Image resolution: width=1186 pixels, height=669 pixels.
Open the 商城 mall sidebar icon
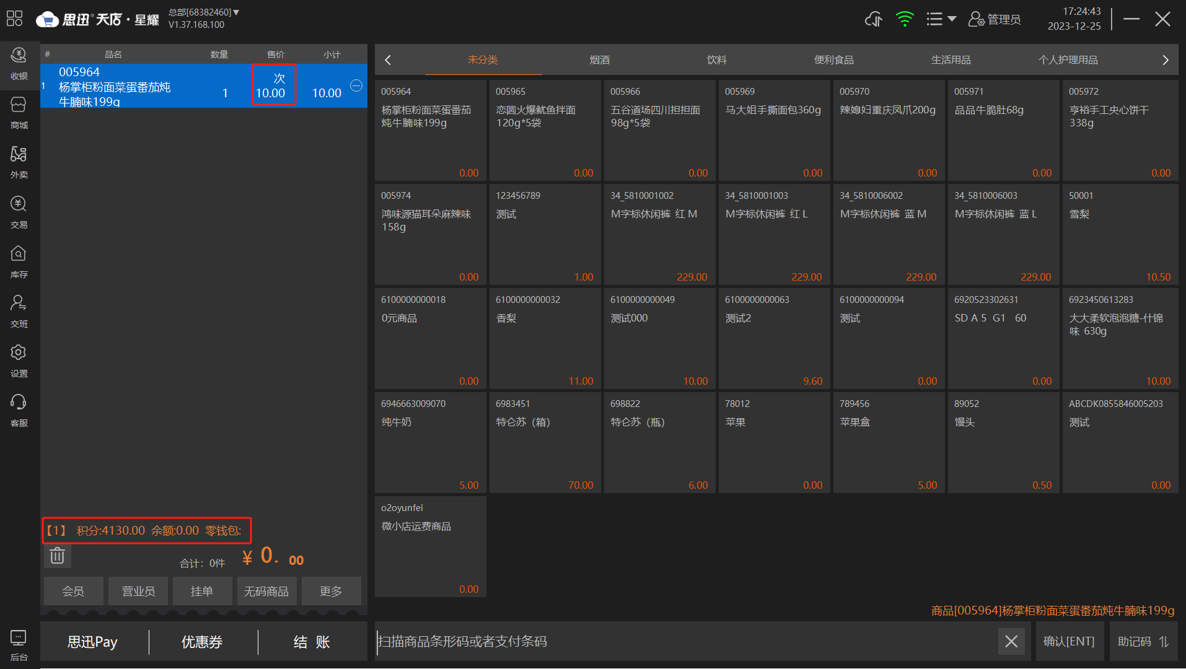click(19, 113)
